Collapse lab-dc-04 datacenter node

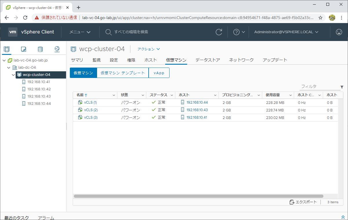[9, 68]
